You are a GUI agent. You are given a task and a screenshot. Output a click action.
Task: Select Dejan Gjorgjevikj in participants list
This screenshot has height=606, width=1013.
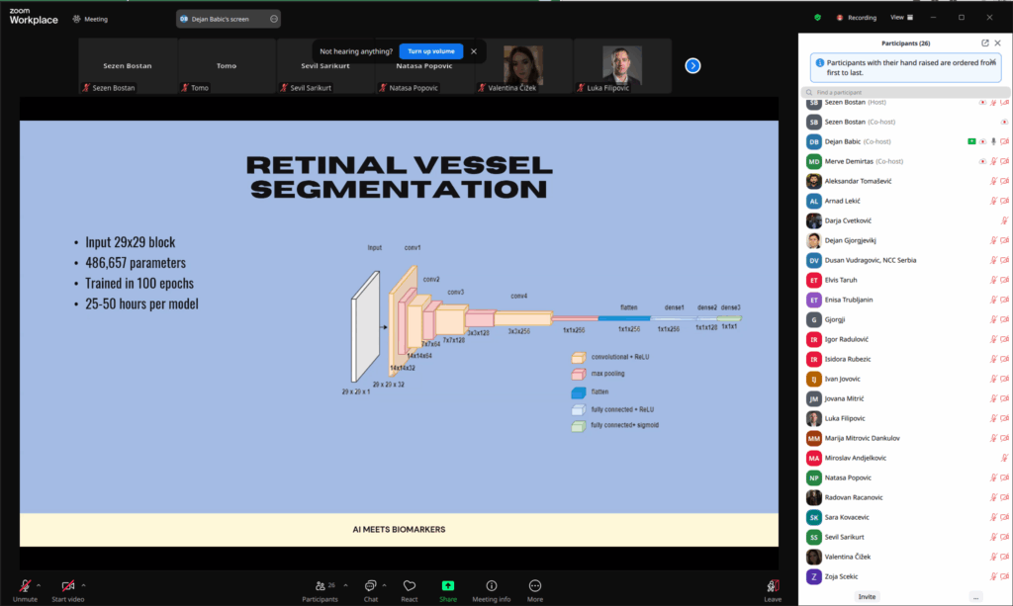906,241
